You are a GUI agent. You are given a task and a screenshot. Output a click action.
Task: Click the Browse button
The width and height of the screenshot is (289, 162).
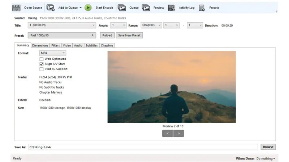tap(268, 147)
